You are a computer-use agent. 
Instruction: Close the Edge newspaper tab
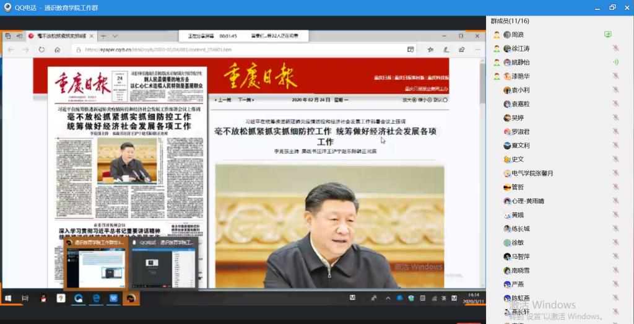pos(92,36)
